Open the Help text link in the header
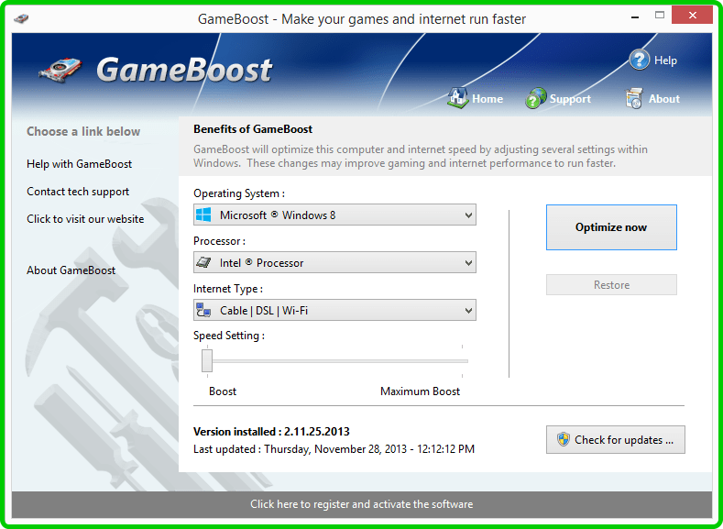723x529 pixels. point(665,61)
